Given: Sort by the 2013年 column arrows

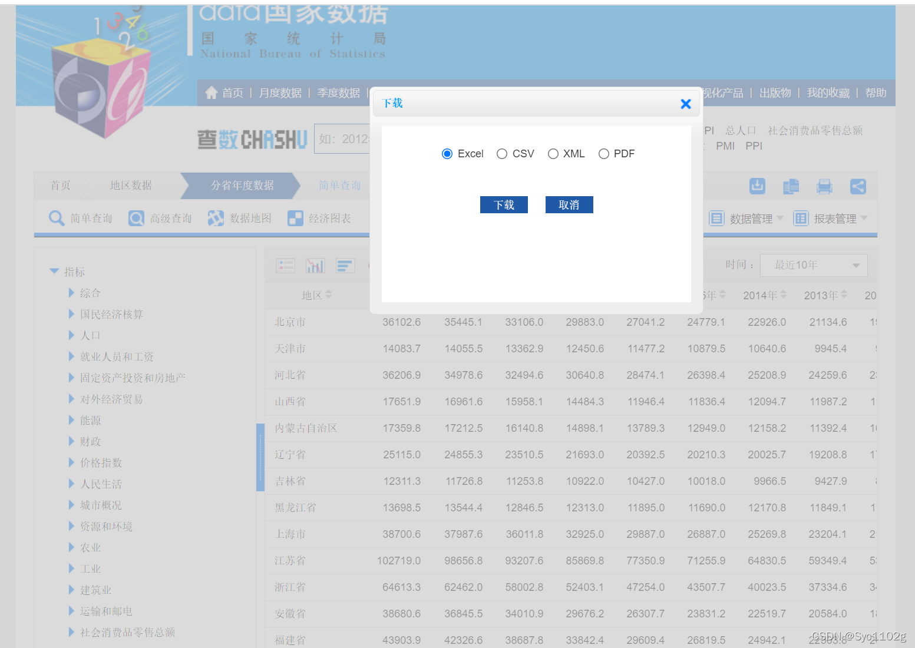Looking at the screenshot, I should (844, 294).
